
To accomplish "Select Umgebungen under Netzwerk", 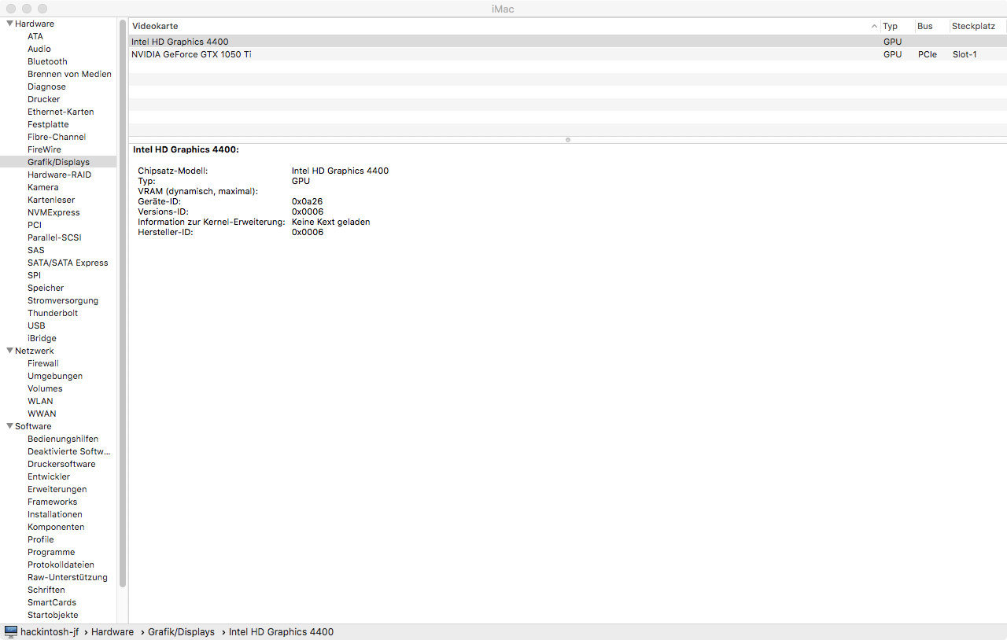I will tap(55, 376).
